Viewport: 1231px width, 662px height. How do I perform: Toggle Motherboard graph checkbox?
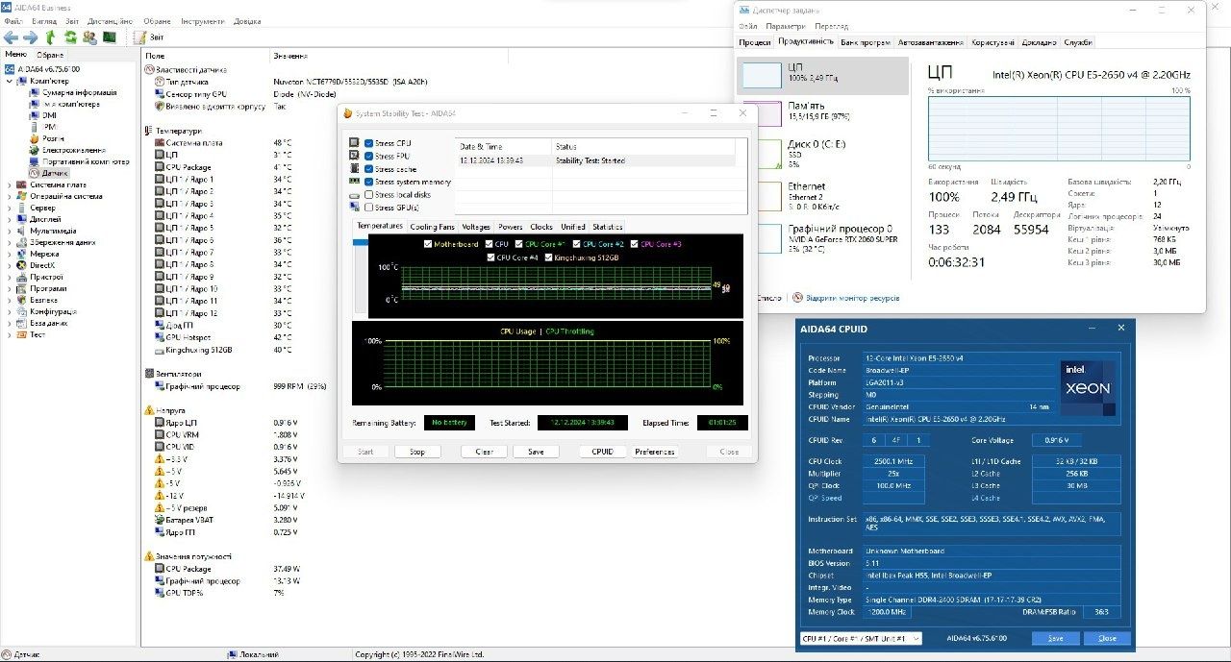pyautogui.click(x=428, y=244)
